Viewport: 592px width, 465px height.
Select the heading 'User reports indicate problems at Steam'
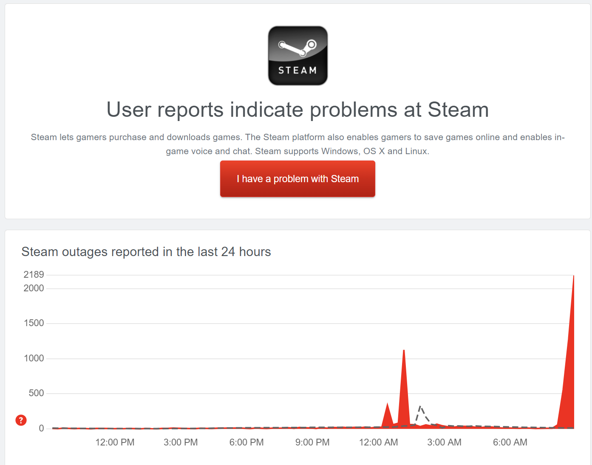click(x=297, y=110)
